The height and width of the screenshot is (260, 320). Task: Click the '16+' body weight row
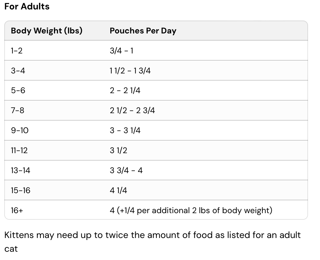click(17, 210)
